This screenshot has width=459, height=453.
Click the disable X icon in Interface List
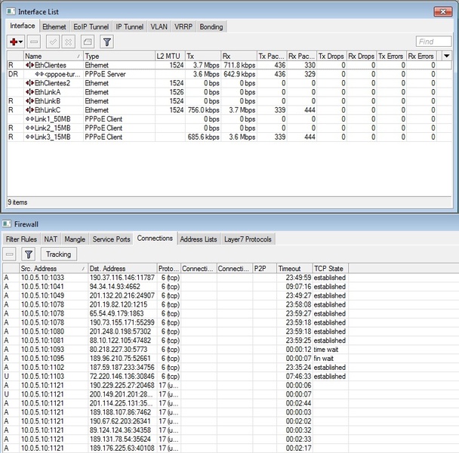(69, 42)
